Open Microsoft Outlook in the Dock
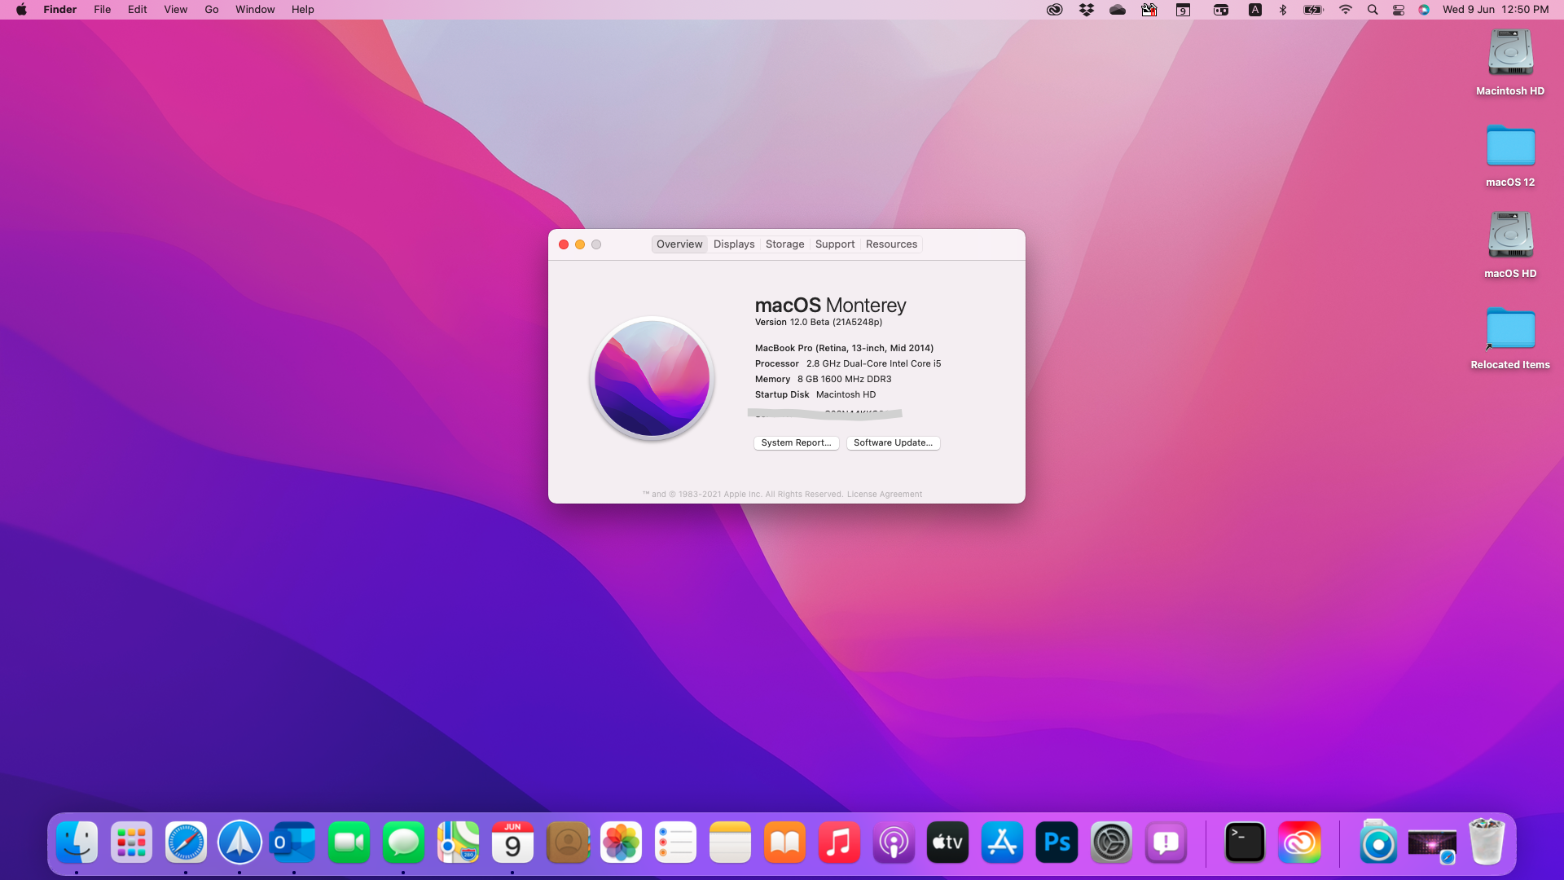 (293, 843)
